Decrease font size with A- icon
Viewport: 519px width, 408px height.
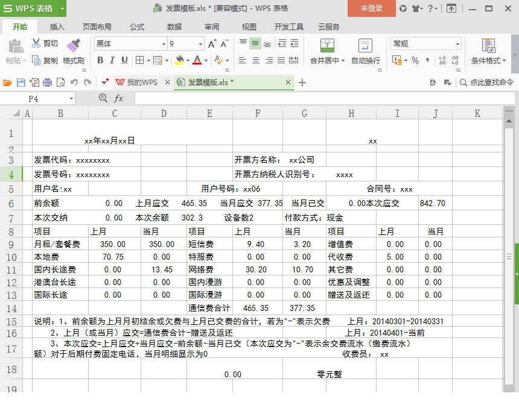[224, 43]
